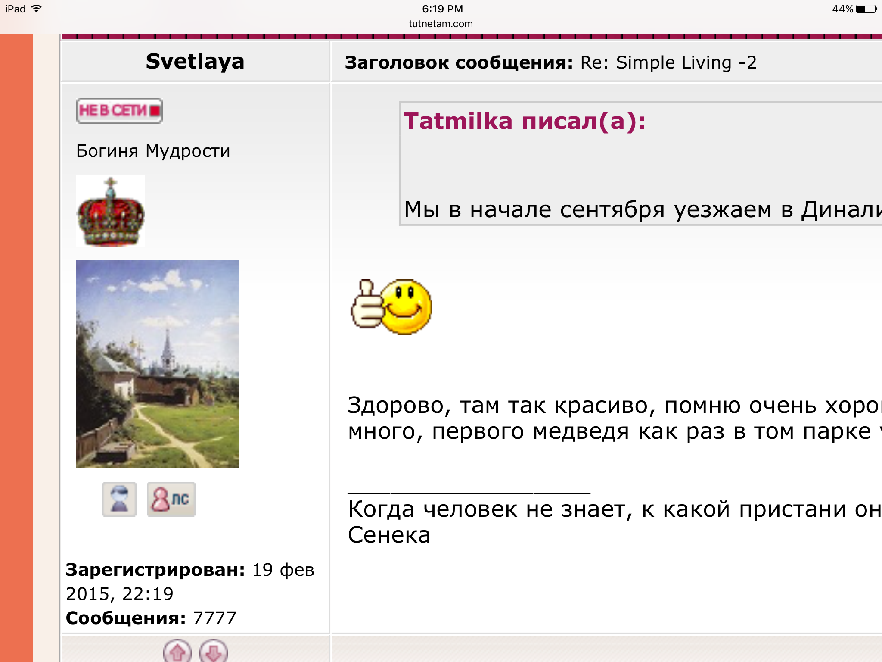The width and height of the screenshot is (882, 662).
Task: Click the thumbs up smiley emoticon
Action: [391, 307]
